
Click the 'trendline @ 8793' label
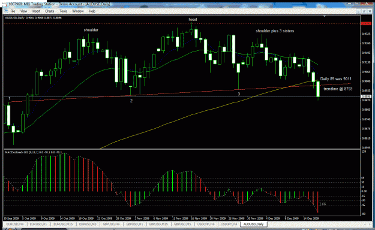pyautogui.click(x=338, y=89)
